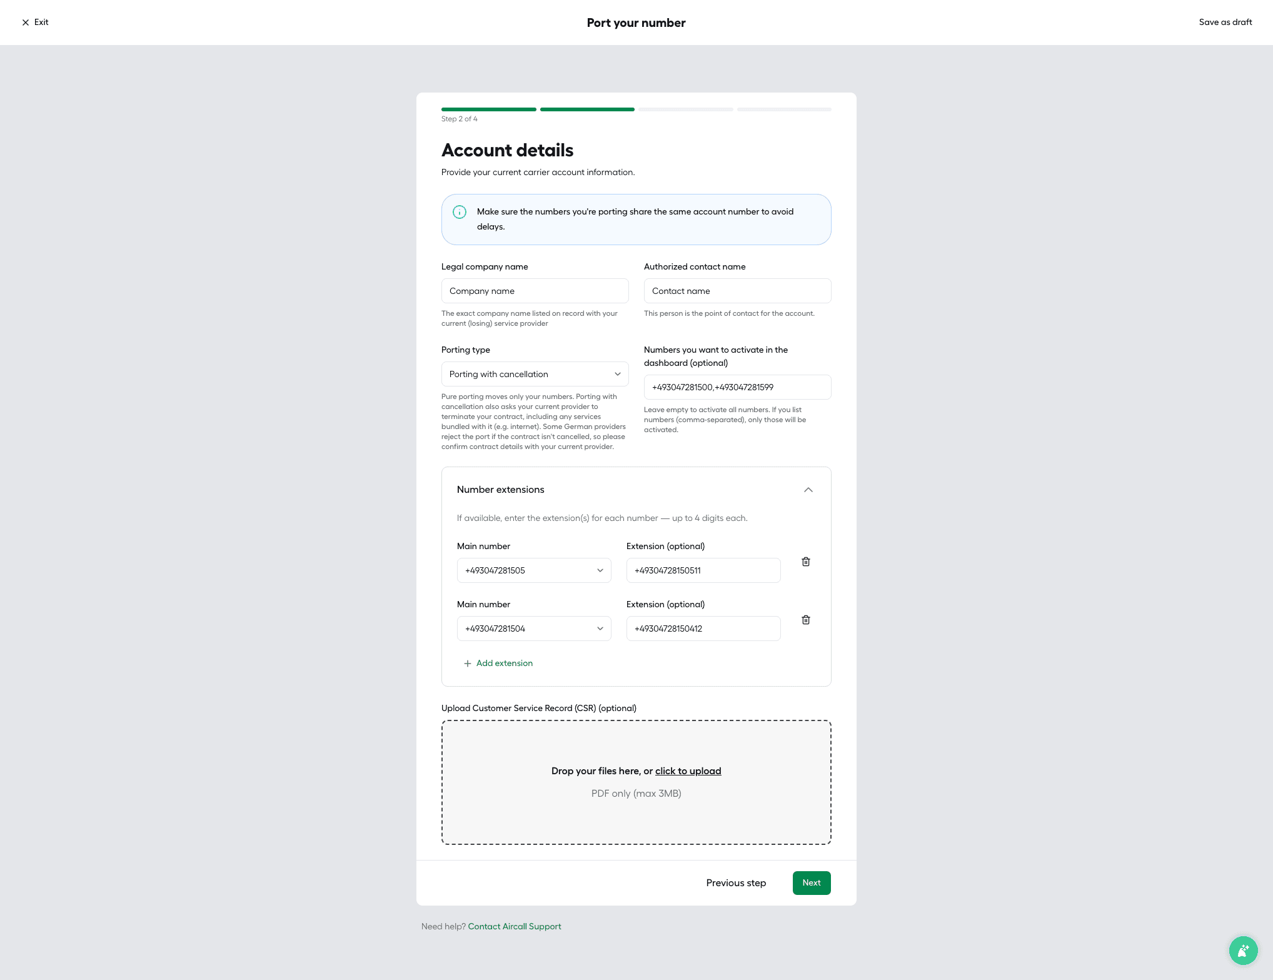Delete the +493047281505 extension row
Screen dimensions: 1273x980
[x=806, y=562]
